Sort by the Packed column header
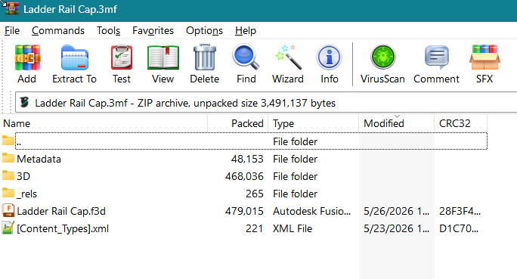The image size is (517, 279). coord(238,123)
